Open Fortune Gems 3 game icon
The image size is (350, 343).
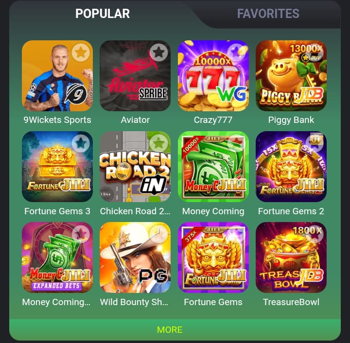[x=57, y=167]
